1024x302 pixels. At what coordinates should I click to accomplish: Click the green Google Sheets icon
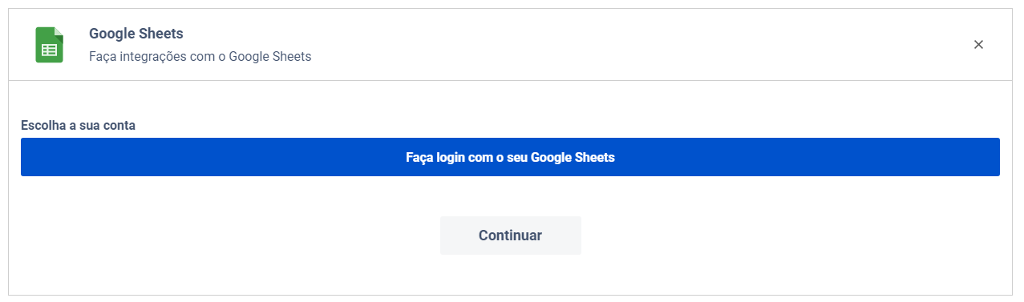pos(50,45)
